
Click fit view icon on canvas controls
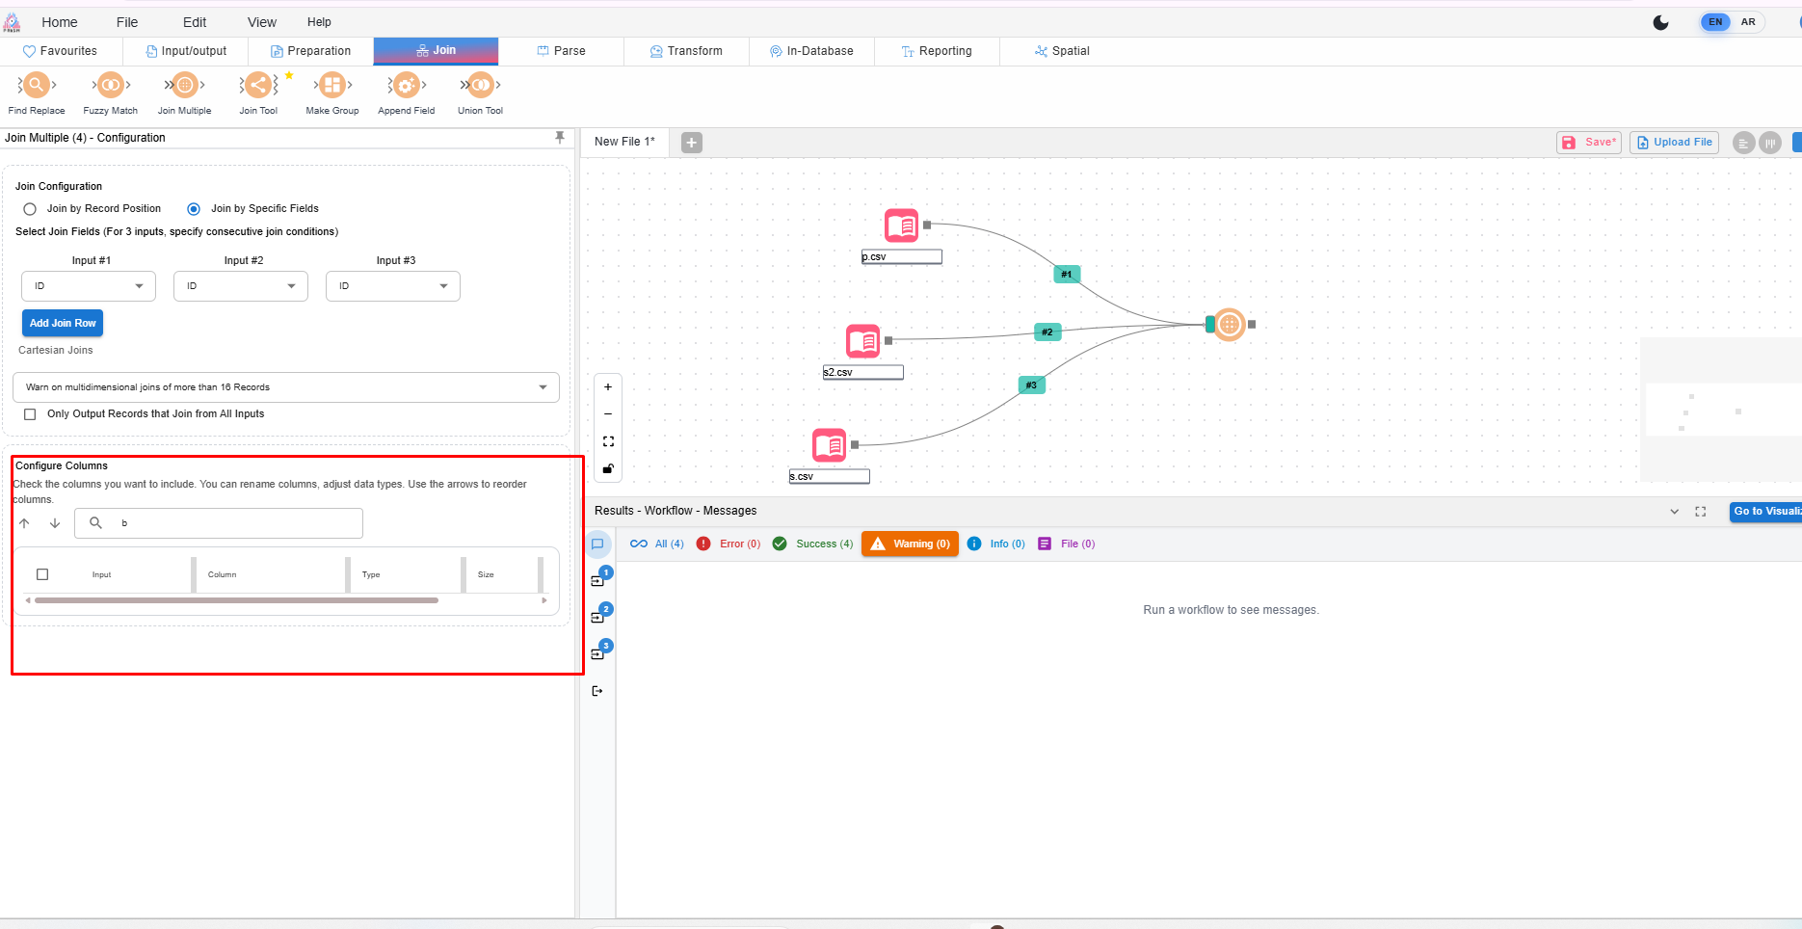tap(608, 441)
